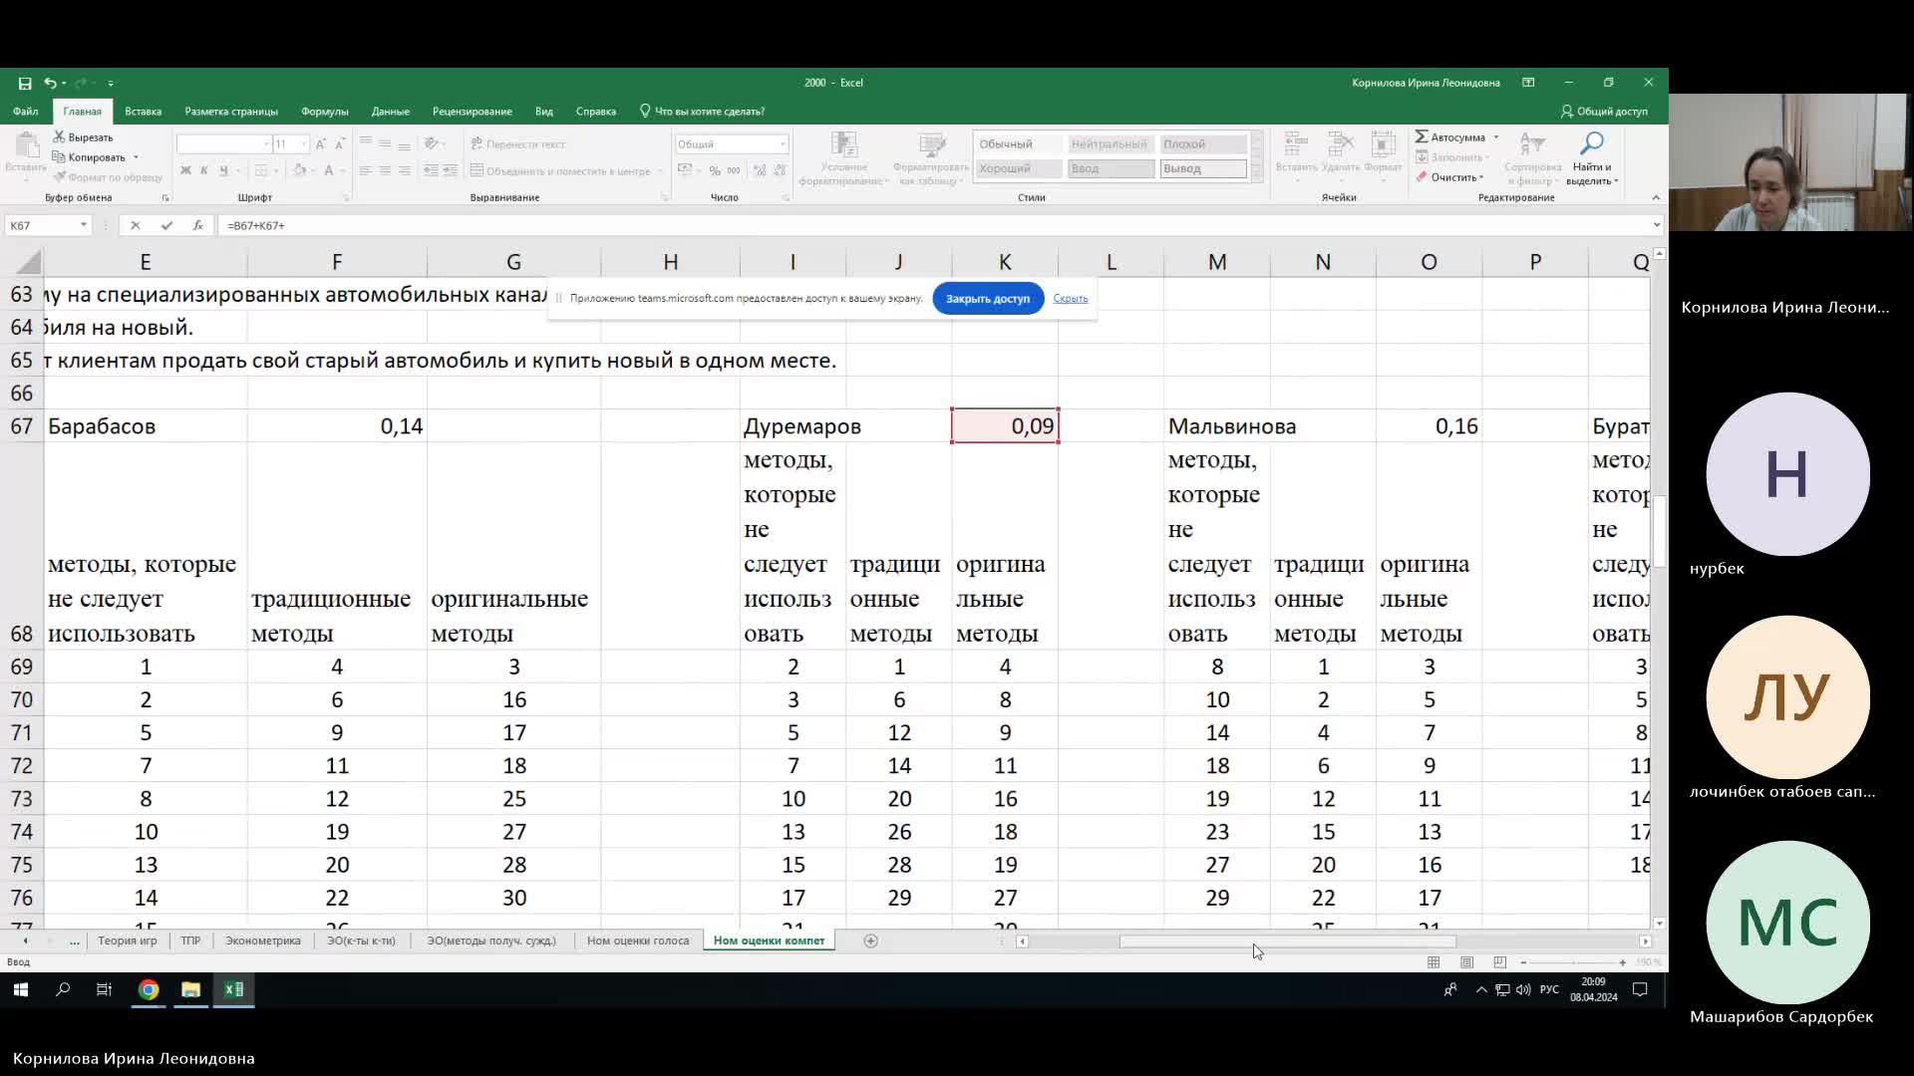Switch to the Формулы ribbon tab
Screen dimensions: 1914x1076
[325, 112]
